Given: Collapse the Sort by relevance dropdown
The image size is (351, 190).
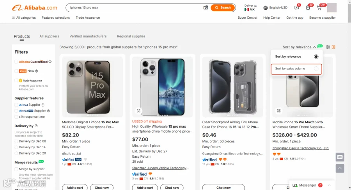Looking at the screenshot, I should (x=299, y=47).
